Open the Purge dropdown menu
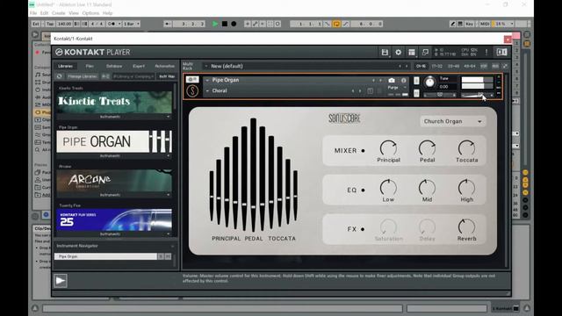The width and height of the screenshot is (562, 316). click(x=397, y=88)
